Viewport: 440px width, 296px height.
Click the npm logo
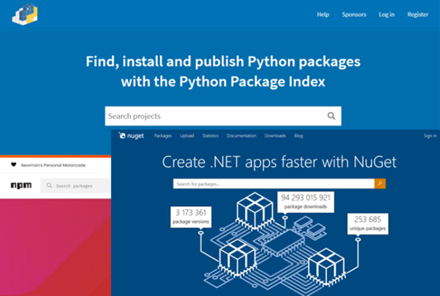coord(22,186)
